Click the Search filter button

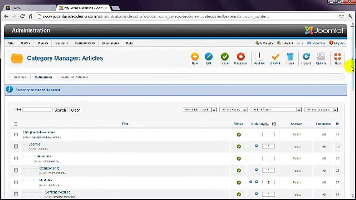click(60, 110)
